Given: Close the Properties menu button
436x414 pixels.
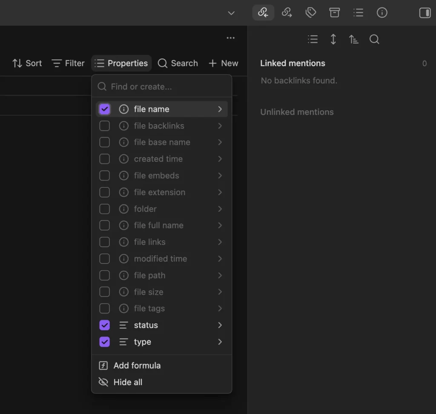Looking at the screenshot, I should point(121,63).
